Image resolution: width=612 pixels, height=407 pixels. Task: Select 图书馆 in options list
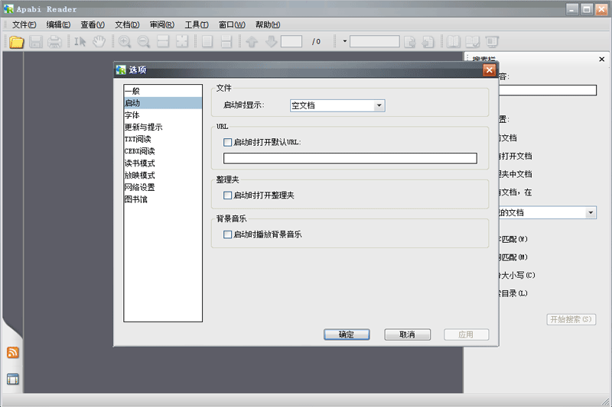click(163, 199)
